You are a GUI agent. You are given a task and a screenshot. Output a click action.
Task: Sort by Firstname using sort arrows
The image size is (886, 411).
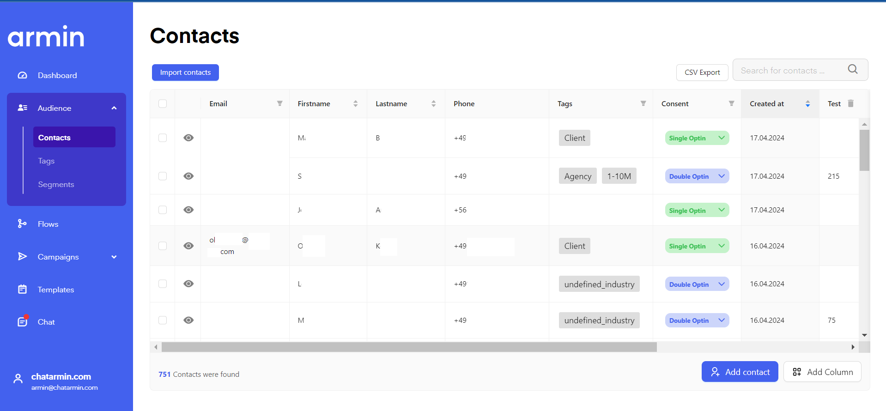(x=355, y=103)
